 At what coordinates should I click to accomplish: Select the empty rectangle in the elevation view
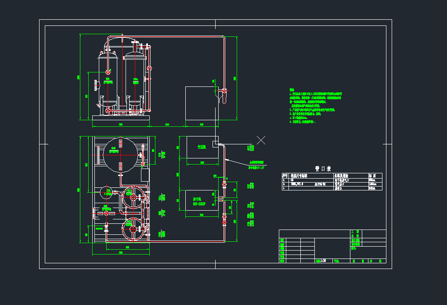click(200, 103)
